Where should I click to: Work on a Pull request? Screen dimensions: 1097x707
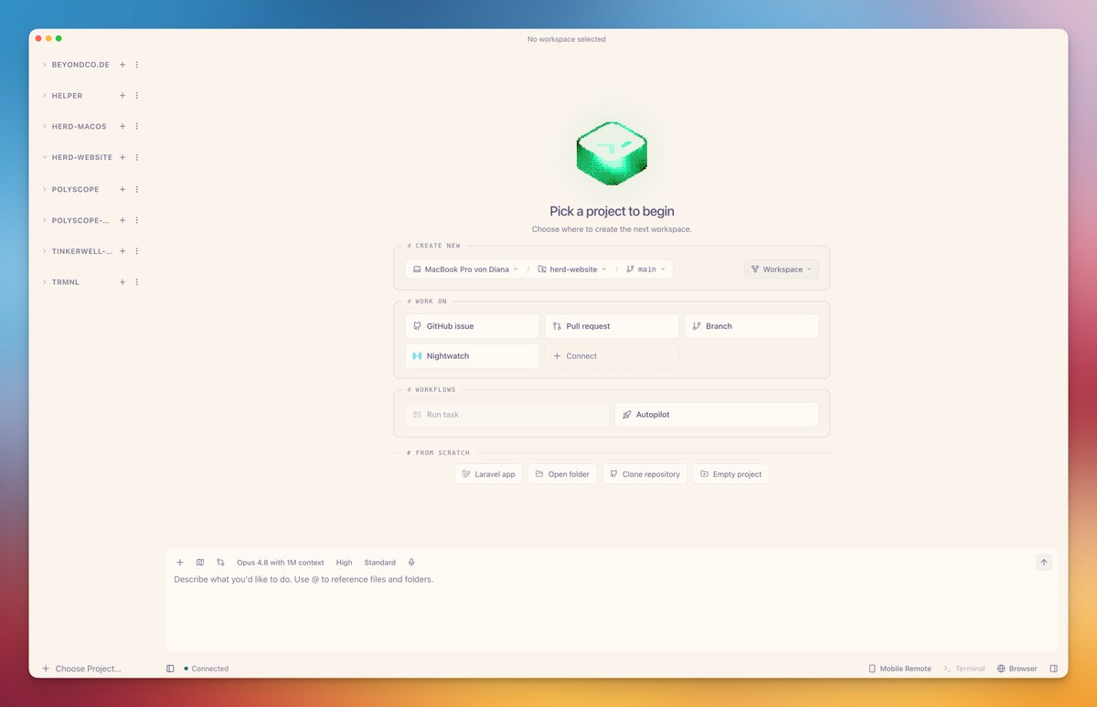coord(612,326)
